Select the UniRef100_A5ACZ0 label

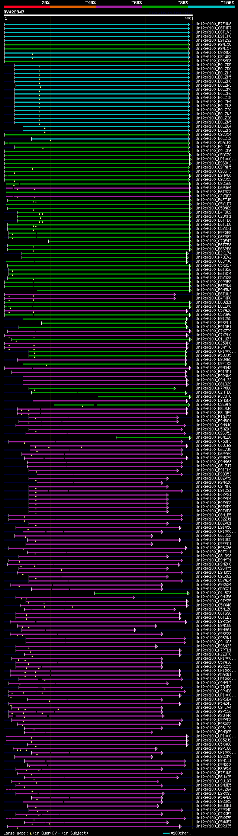coord(213,155)
